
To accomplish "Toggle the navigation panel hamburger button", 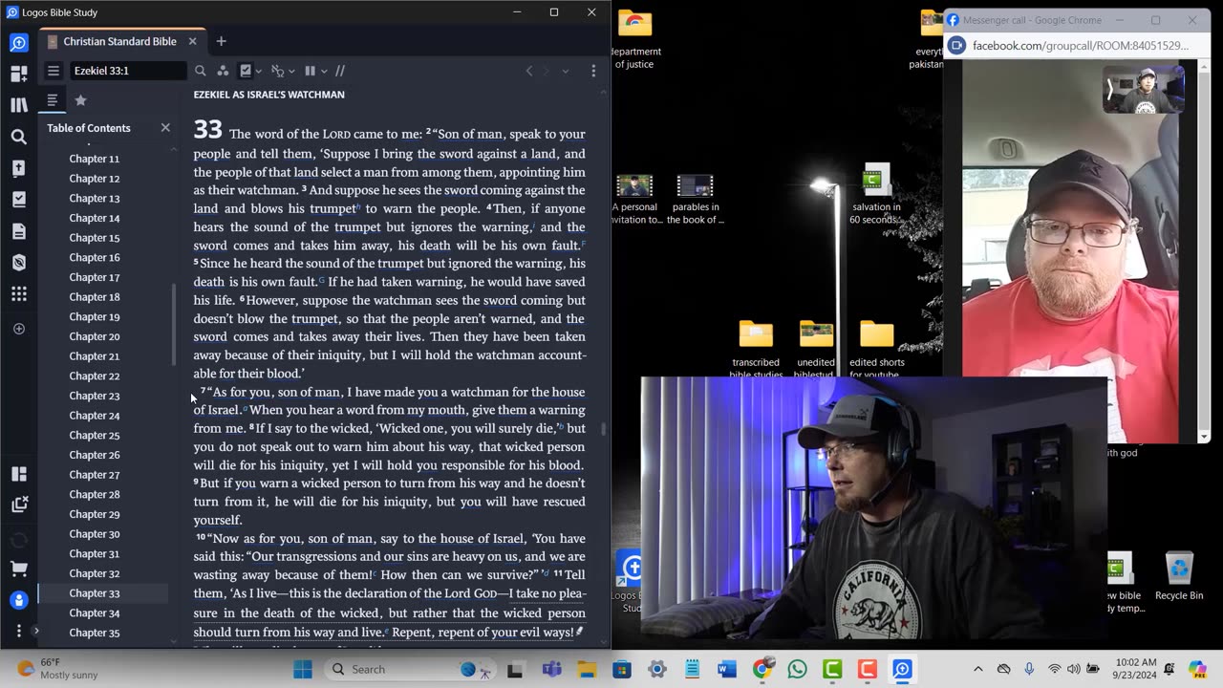I will click(x=54, y=71).
